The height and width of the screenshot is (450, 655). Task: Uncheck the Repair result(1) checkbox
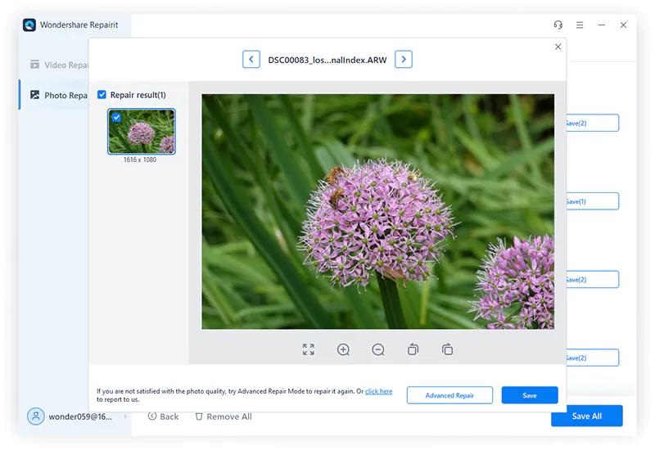pos(102,95)
